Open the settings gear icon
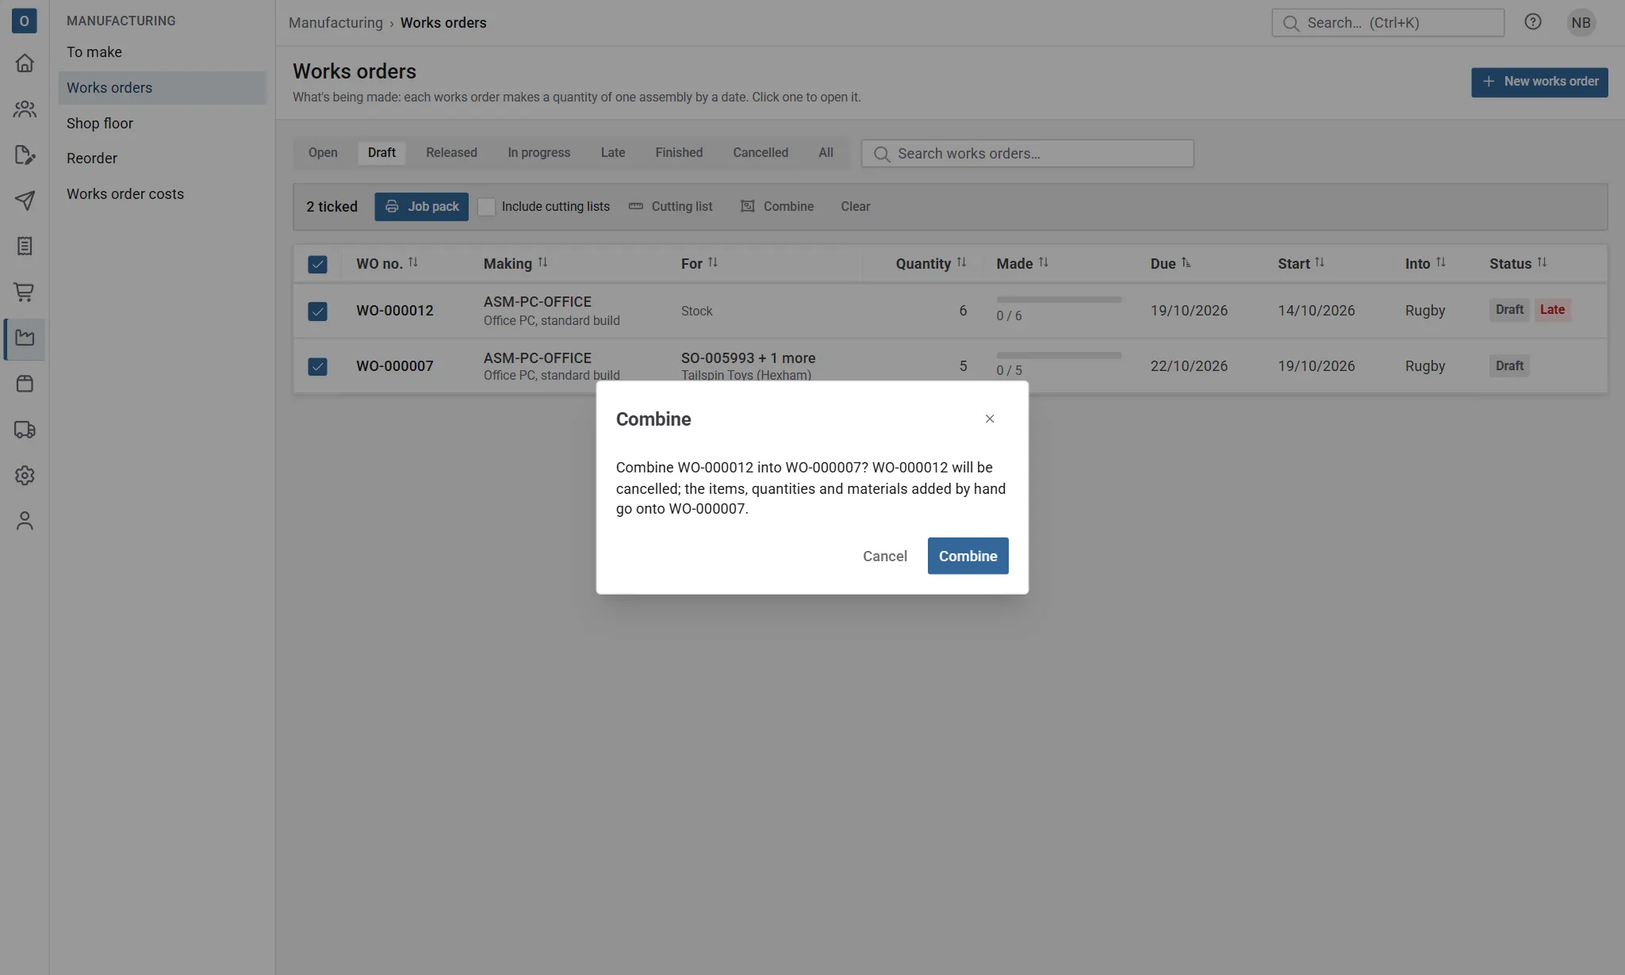Image resolution: width=1625 pixels, height=975 pixels. [x=25, y=476]
